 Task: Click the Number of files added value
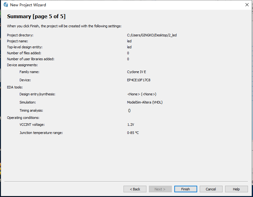[x=128, y=53]
